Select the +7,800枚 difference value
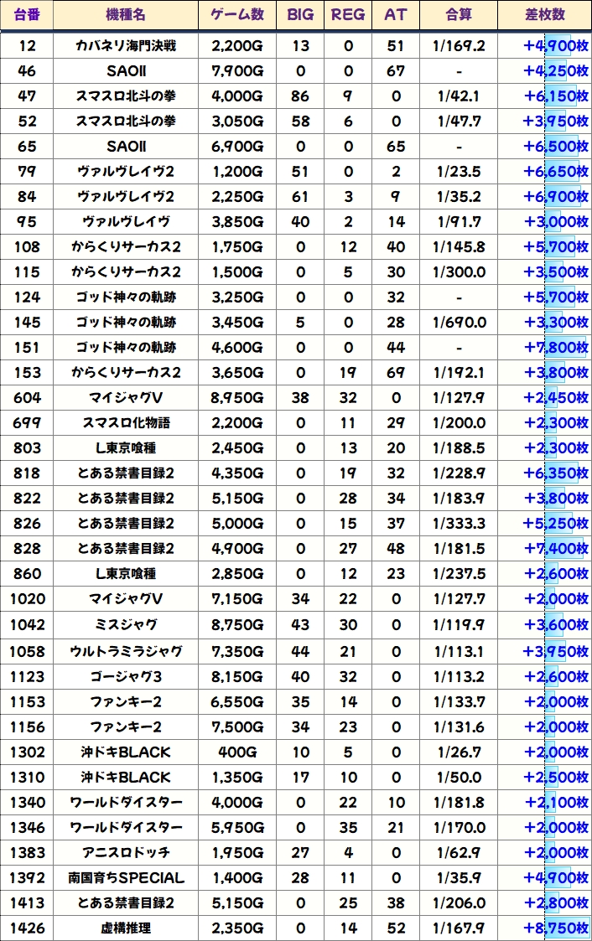Viewport: 592px width, 941px height. tap(556, 348)
